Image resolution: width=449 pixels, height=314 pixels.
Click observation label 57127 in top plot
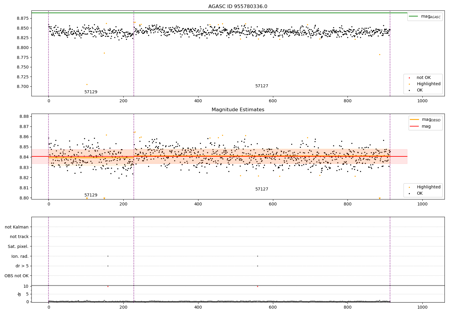coord(262,86)
